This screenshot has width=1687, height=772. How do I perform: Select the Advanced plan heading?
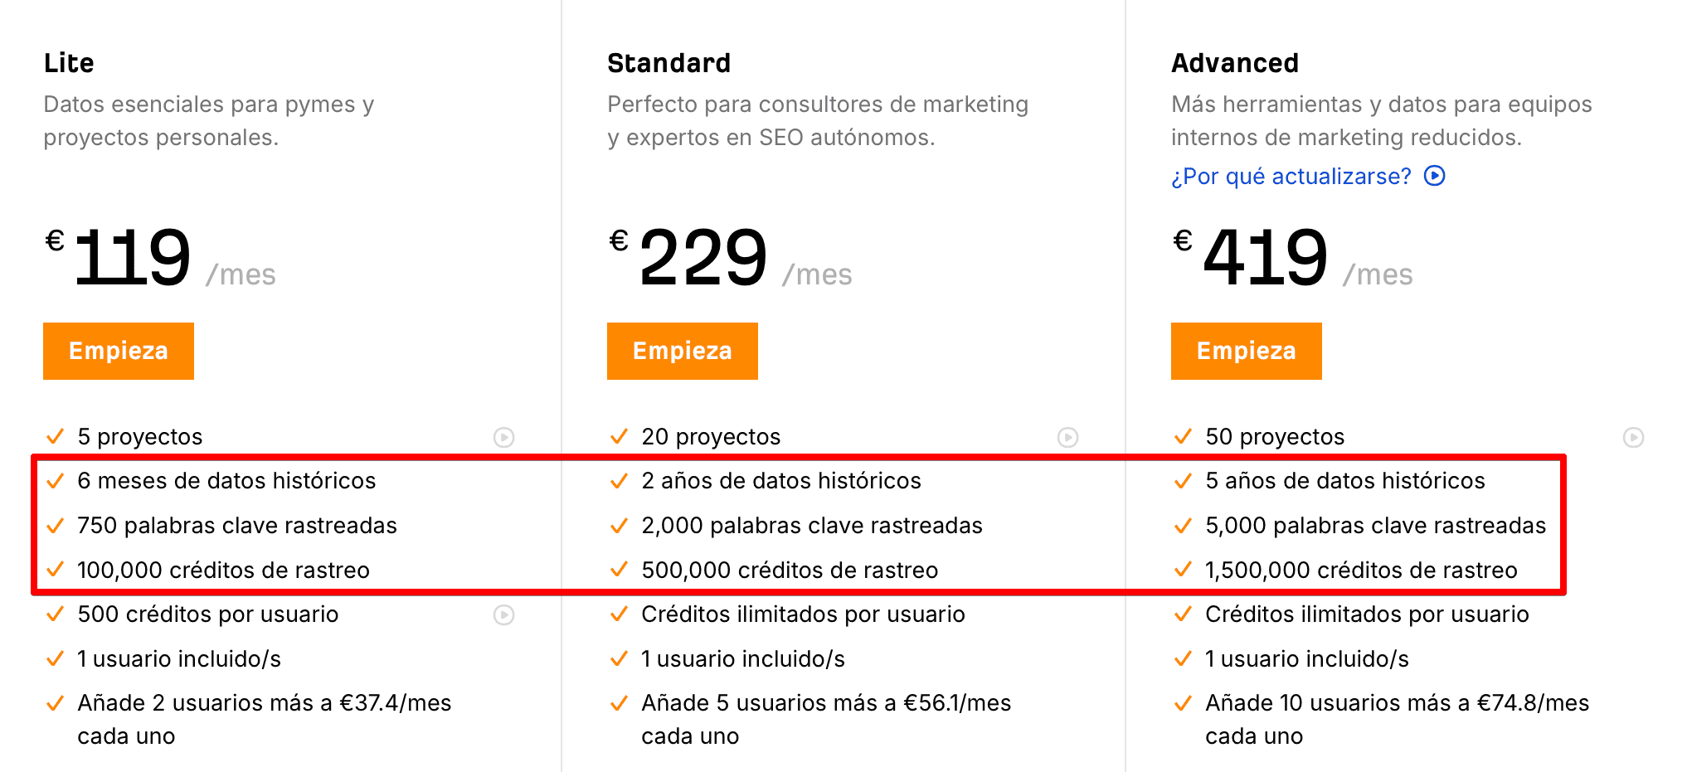1234,63
